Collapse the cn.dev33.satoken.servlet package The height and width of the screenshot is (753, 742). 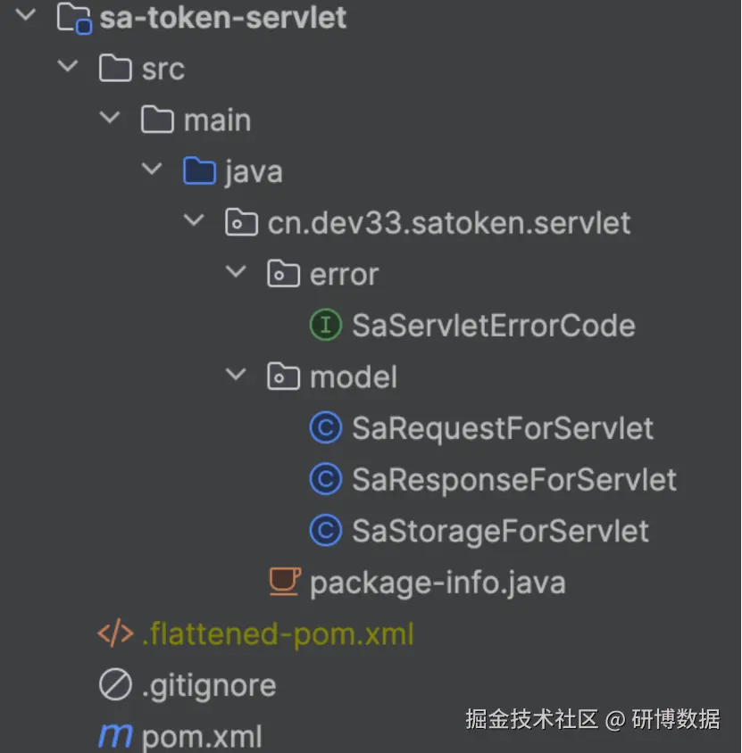[195, 221]
